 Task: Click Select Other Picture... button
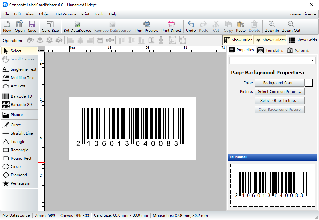pyautogui.click(x=280, y=101)
